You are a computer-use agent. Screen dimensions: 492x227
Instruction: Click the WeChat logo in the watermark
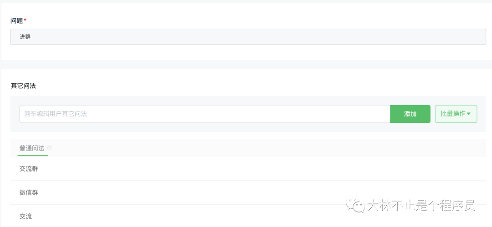click(x=355, y=205)
